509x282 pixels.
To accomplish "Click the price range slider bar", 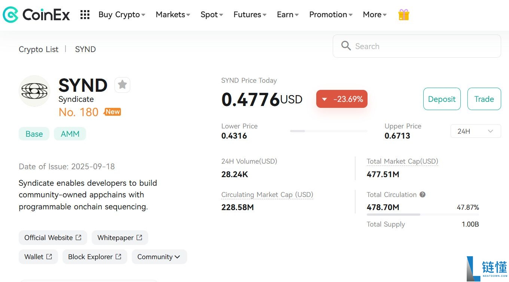I will (x=329, y=131).
